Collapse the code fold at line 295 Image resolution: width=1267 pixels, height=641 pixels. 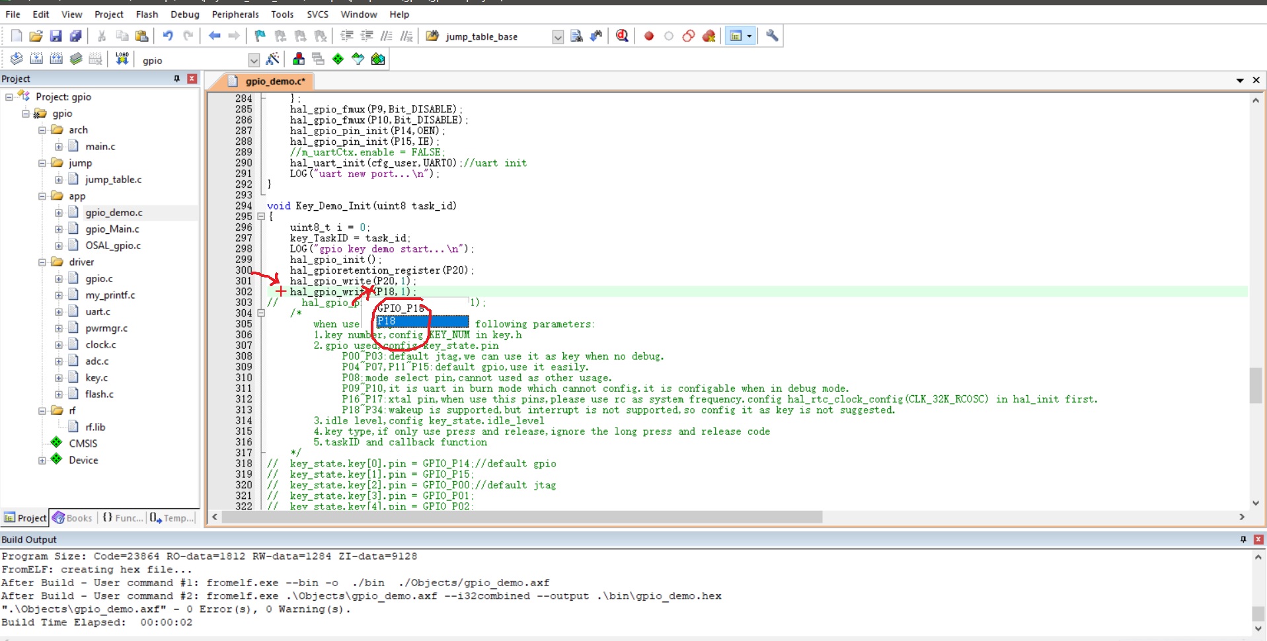tap(261, 216)
